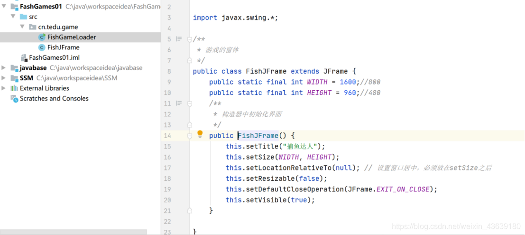Expand the javabase module
The height and width of the screenshot is (235, 525).
4,68
